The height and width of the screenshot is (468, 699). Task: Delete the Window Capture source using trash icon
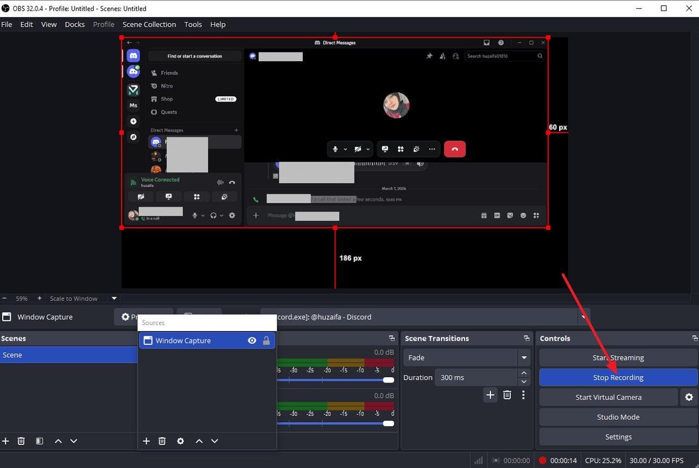tap(162, 441)
